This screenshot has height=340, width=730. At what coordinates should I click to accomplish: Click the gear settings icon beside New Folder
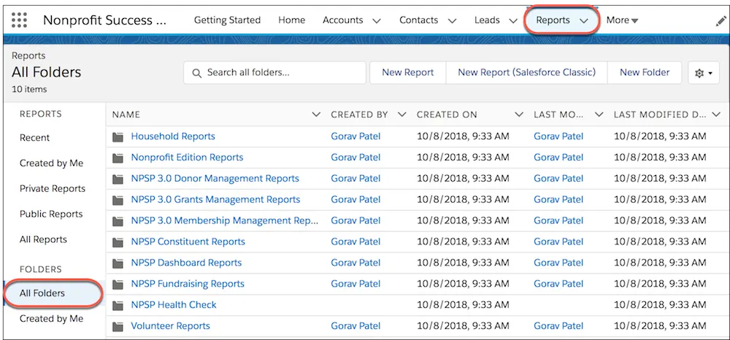click(x=704, y=73)
